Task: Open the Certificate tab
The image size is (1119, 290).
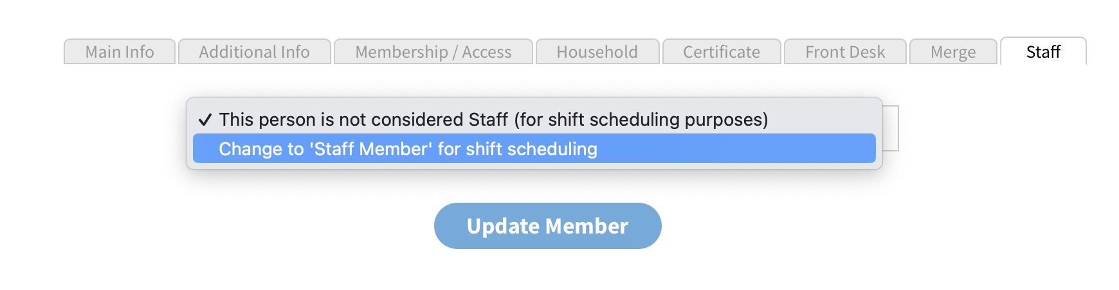Action: tap(721, 52)
